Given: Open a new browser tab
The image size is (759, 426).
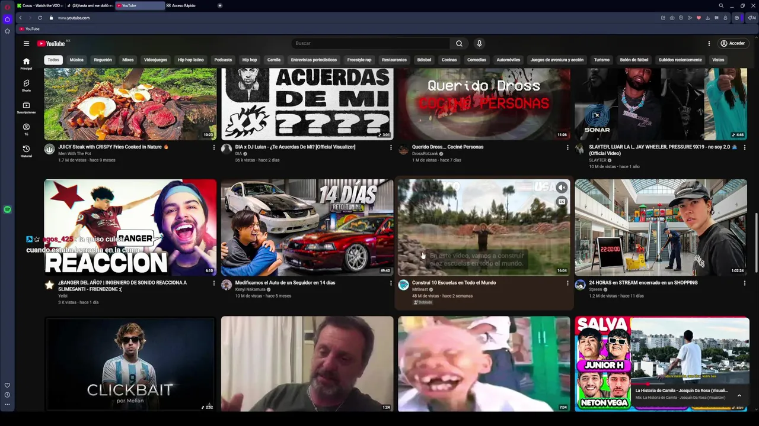Looking at the screenshot, I should [x=220, y=5].
